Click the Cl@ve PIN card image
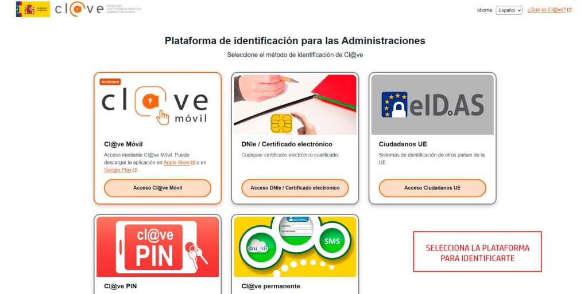The image size is (588, 294). point(157,247)
